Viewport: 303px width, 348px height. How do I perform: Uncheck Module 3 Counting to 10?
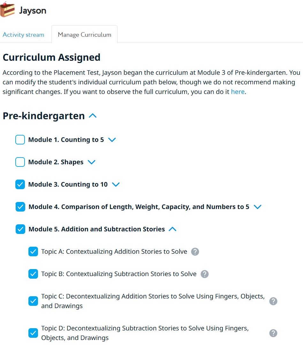click(20, 184)
